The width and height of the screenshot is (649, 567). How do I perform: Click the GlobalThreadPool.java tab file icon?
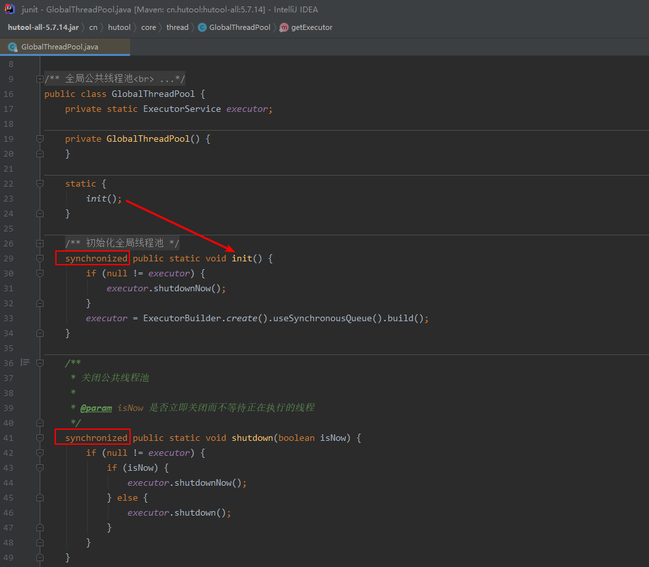point(13,47)
